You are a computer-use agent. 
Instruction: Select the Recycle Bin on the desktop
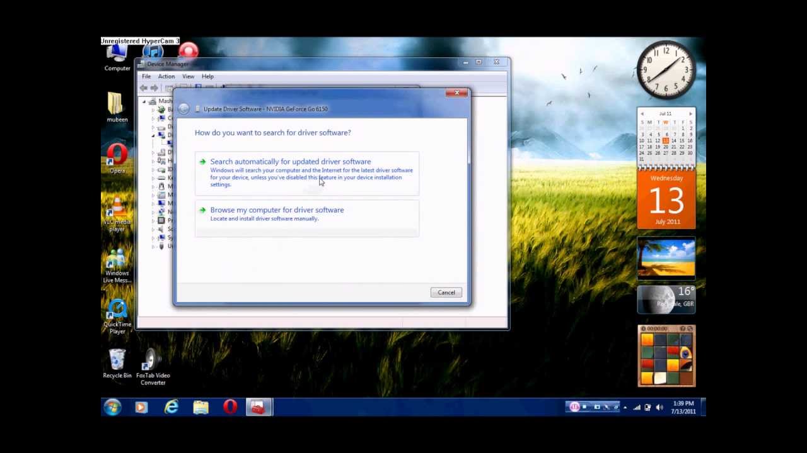click(x=117, y=364)
